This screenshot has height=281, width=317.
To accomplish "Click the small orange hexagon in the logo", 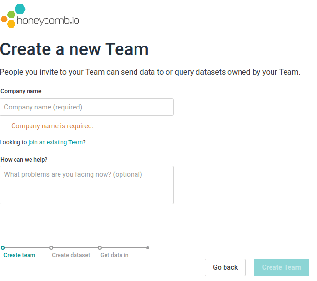I will click(4, 19).
